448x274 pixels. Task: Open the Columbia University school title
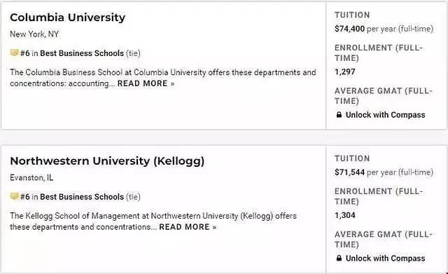coord(68,18)
